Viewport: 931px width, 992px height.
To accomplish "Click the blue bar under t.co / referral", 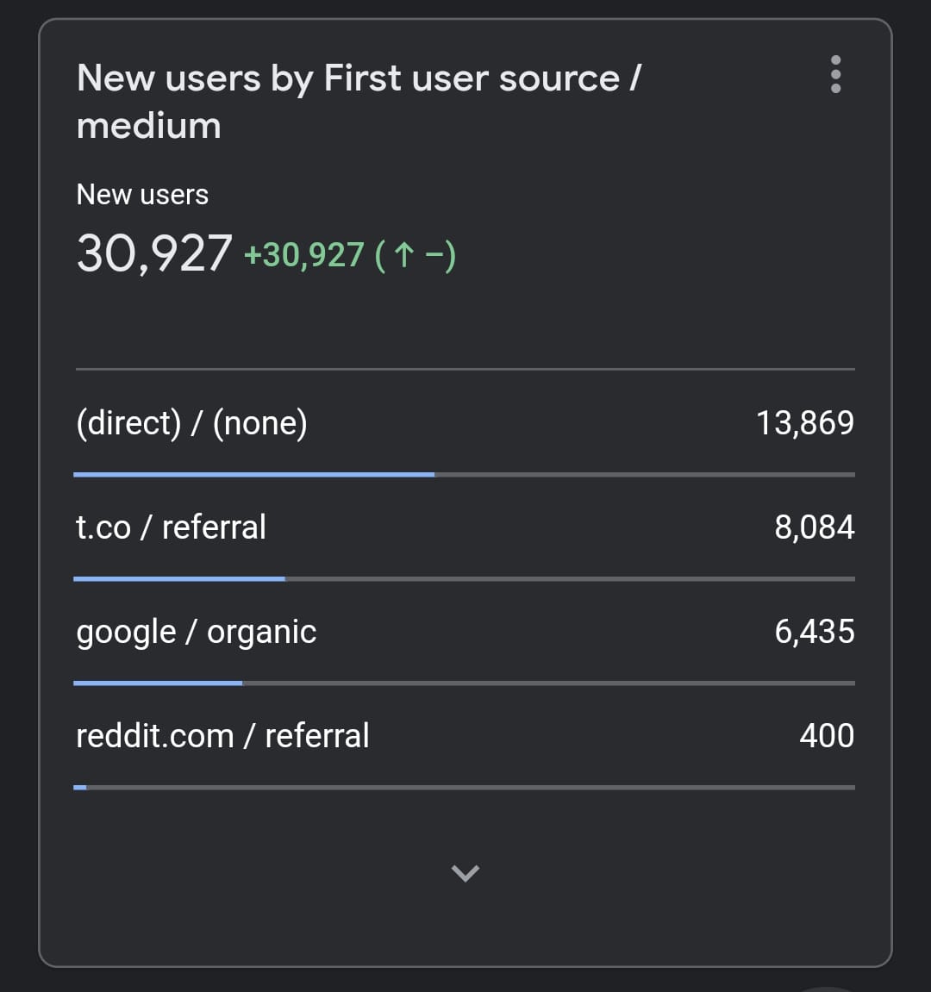I will pyautogui.click(x=179, y=578).
